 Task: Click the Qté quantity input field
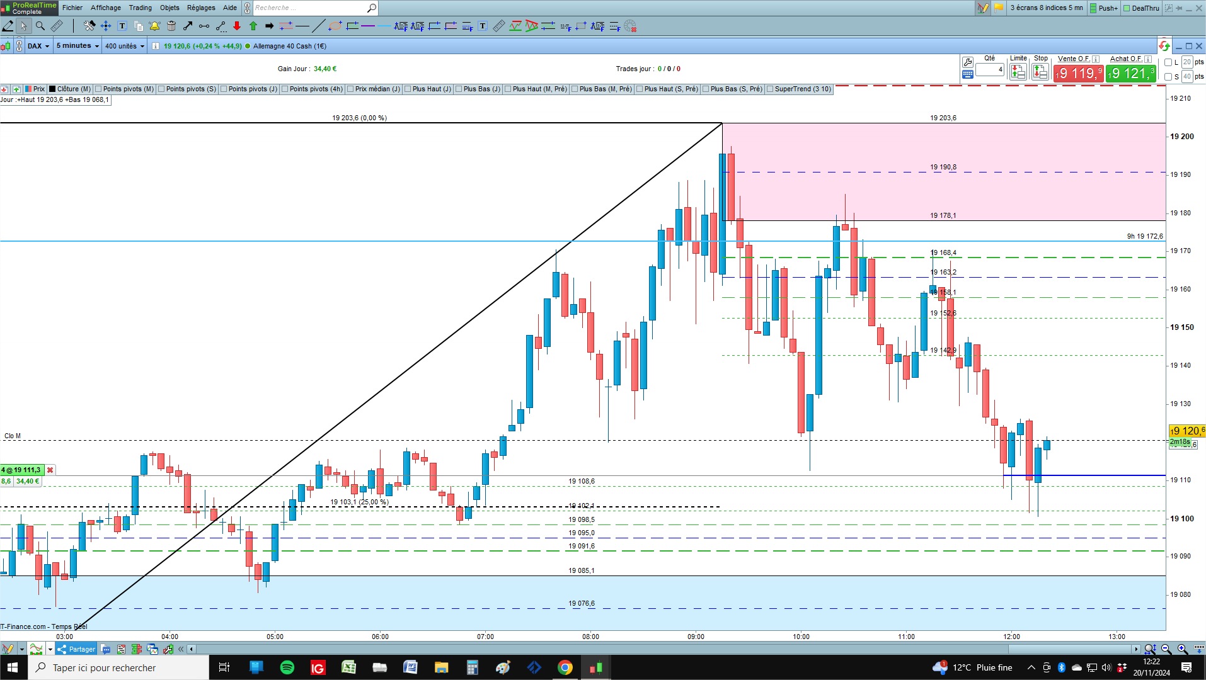point(990,69)
